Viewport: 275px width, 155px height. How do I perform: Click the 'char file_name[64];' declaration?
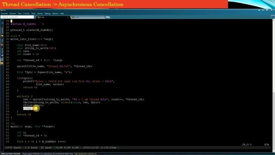tap(32, 45)
